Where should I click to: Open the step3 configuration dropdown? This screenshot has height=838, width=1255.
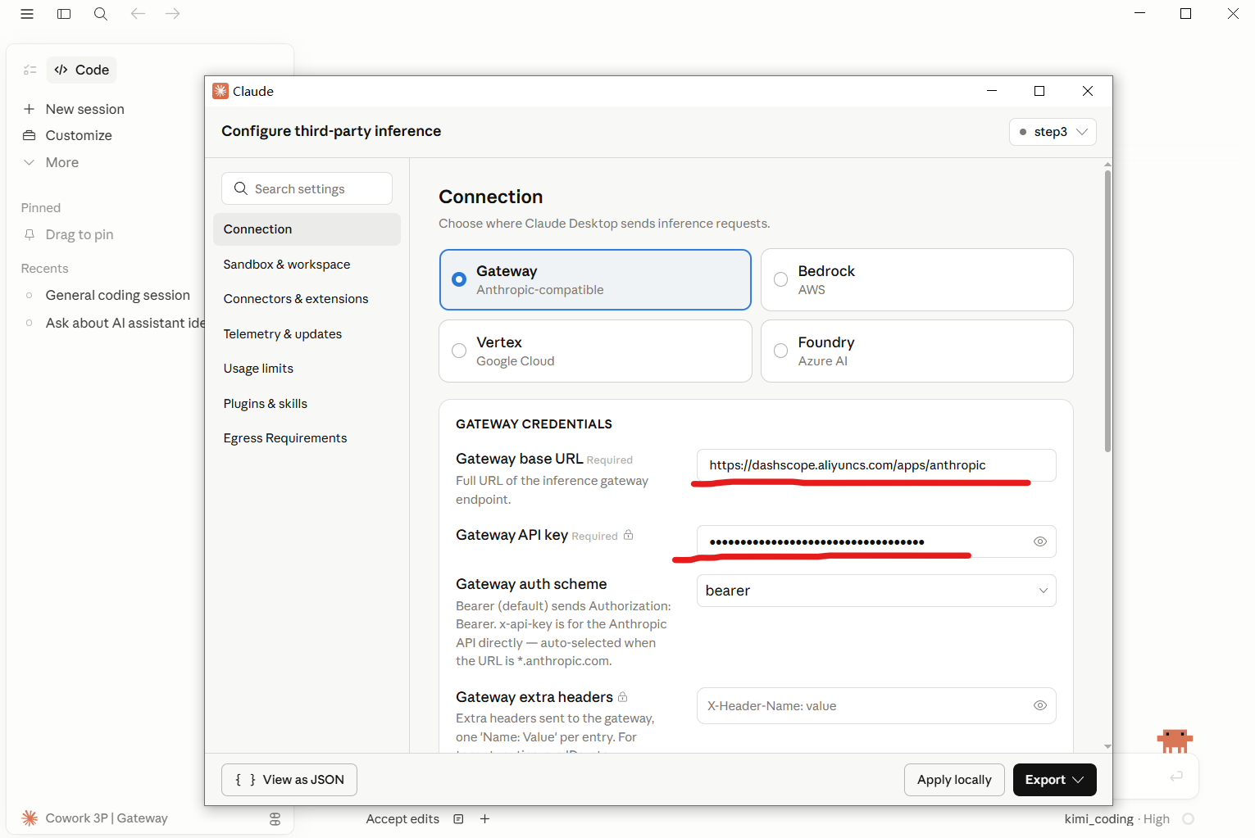[1053, 132]
